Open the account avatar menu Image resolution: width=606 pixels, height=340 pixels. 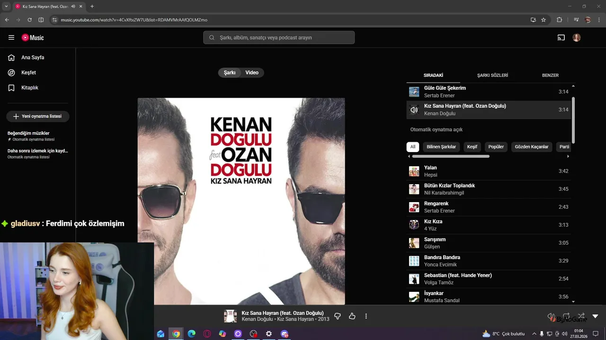point(577,38)
